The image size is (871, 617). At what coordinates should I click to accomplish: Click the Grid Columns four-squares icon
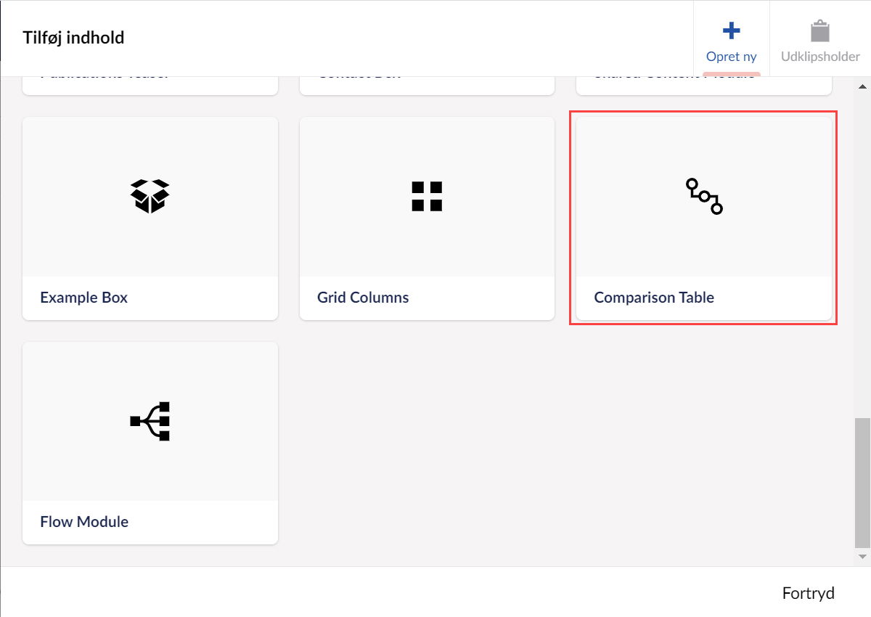click(427, 196)
